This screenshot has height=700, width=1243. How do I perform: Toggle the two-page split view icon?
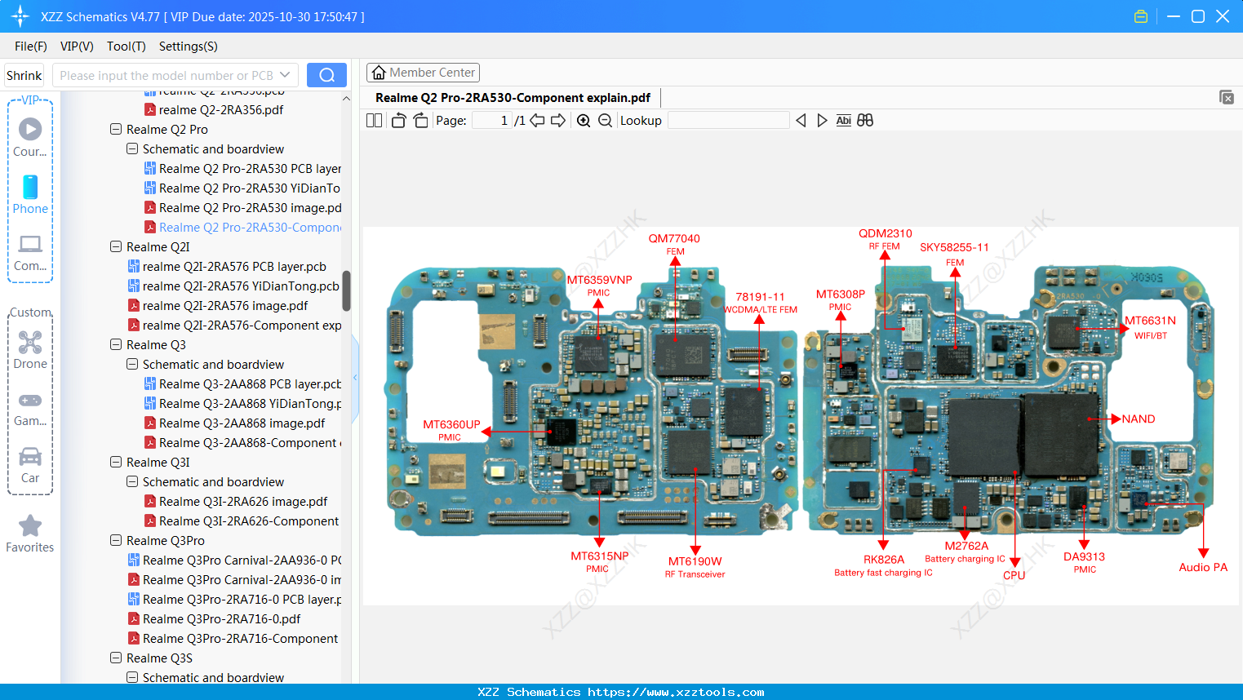coord(375,121)
